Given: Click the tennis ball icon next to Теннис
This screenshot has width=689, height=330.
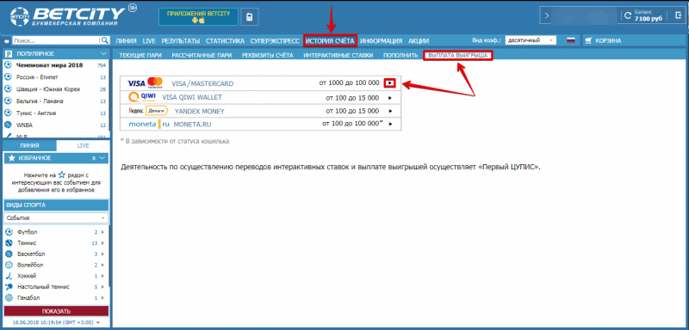Looking at the screenshot, I should pyautogui.click(x=9, y=243).
